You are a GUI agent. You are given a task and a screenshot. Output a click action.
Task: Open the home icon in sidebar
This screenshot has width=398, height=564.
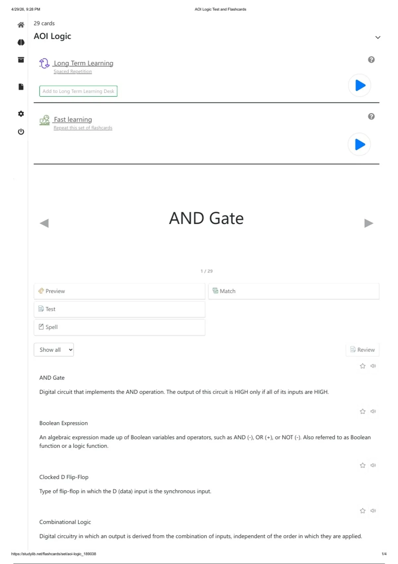21,25
